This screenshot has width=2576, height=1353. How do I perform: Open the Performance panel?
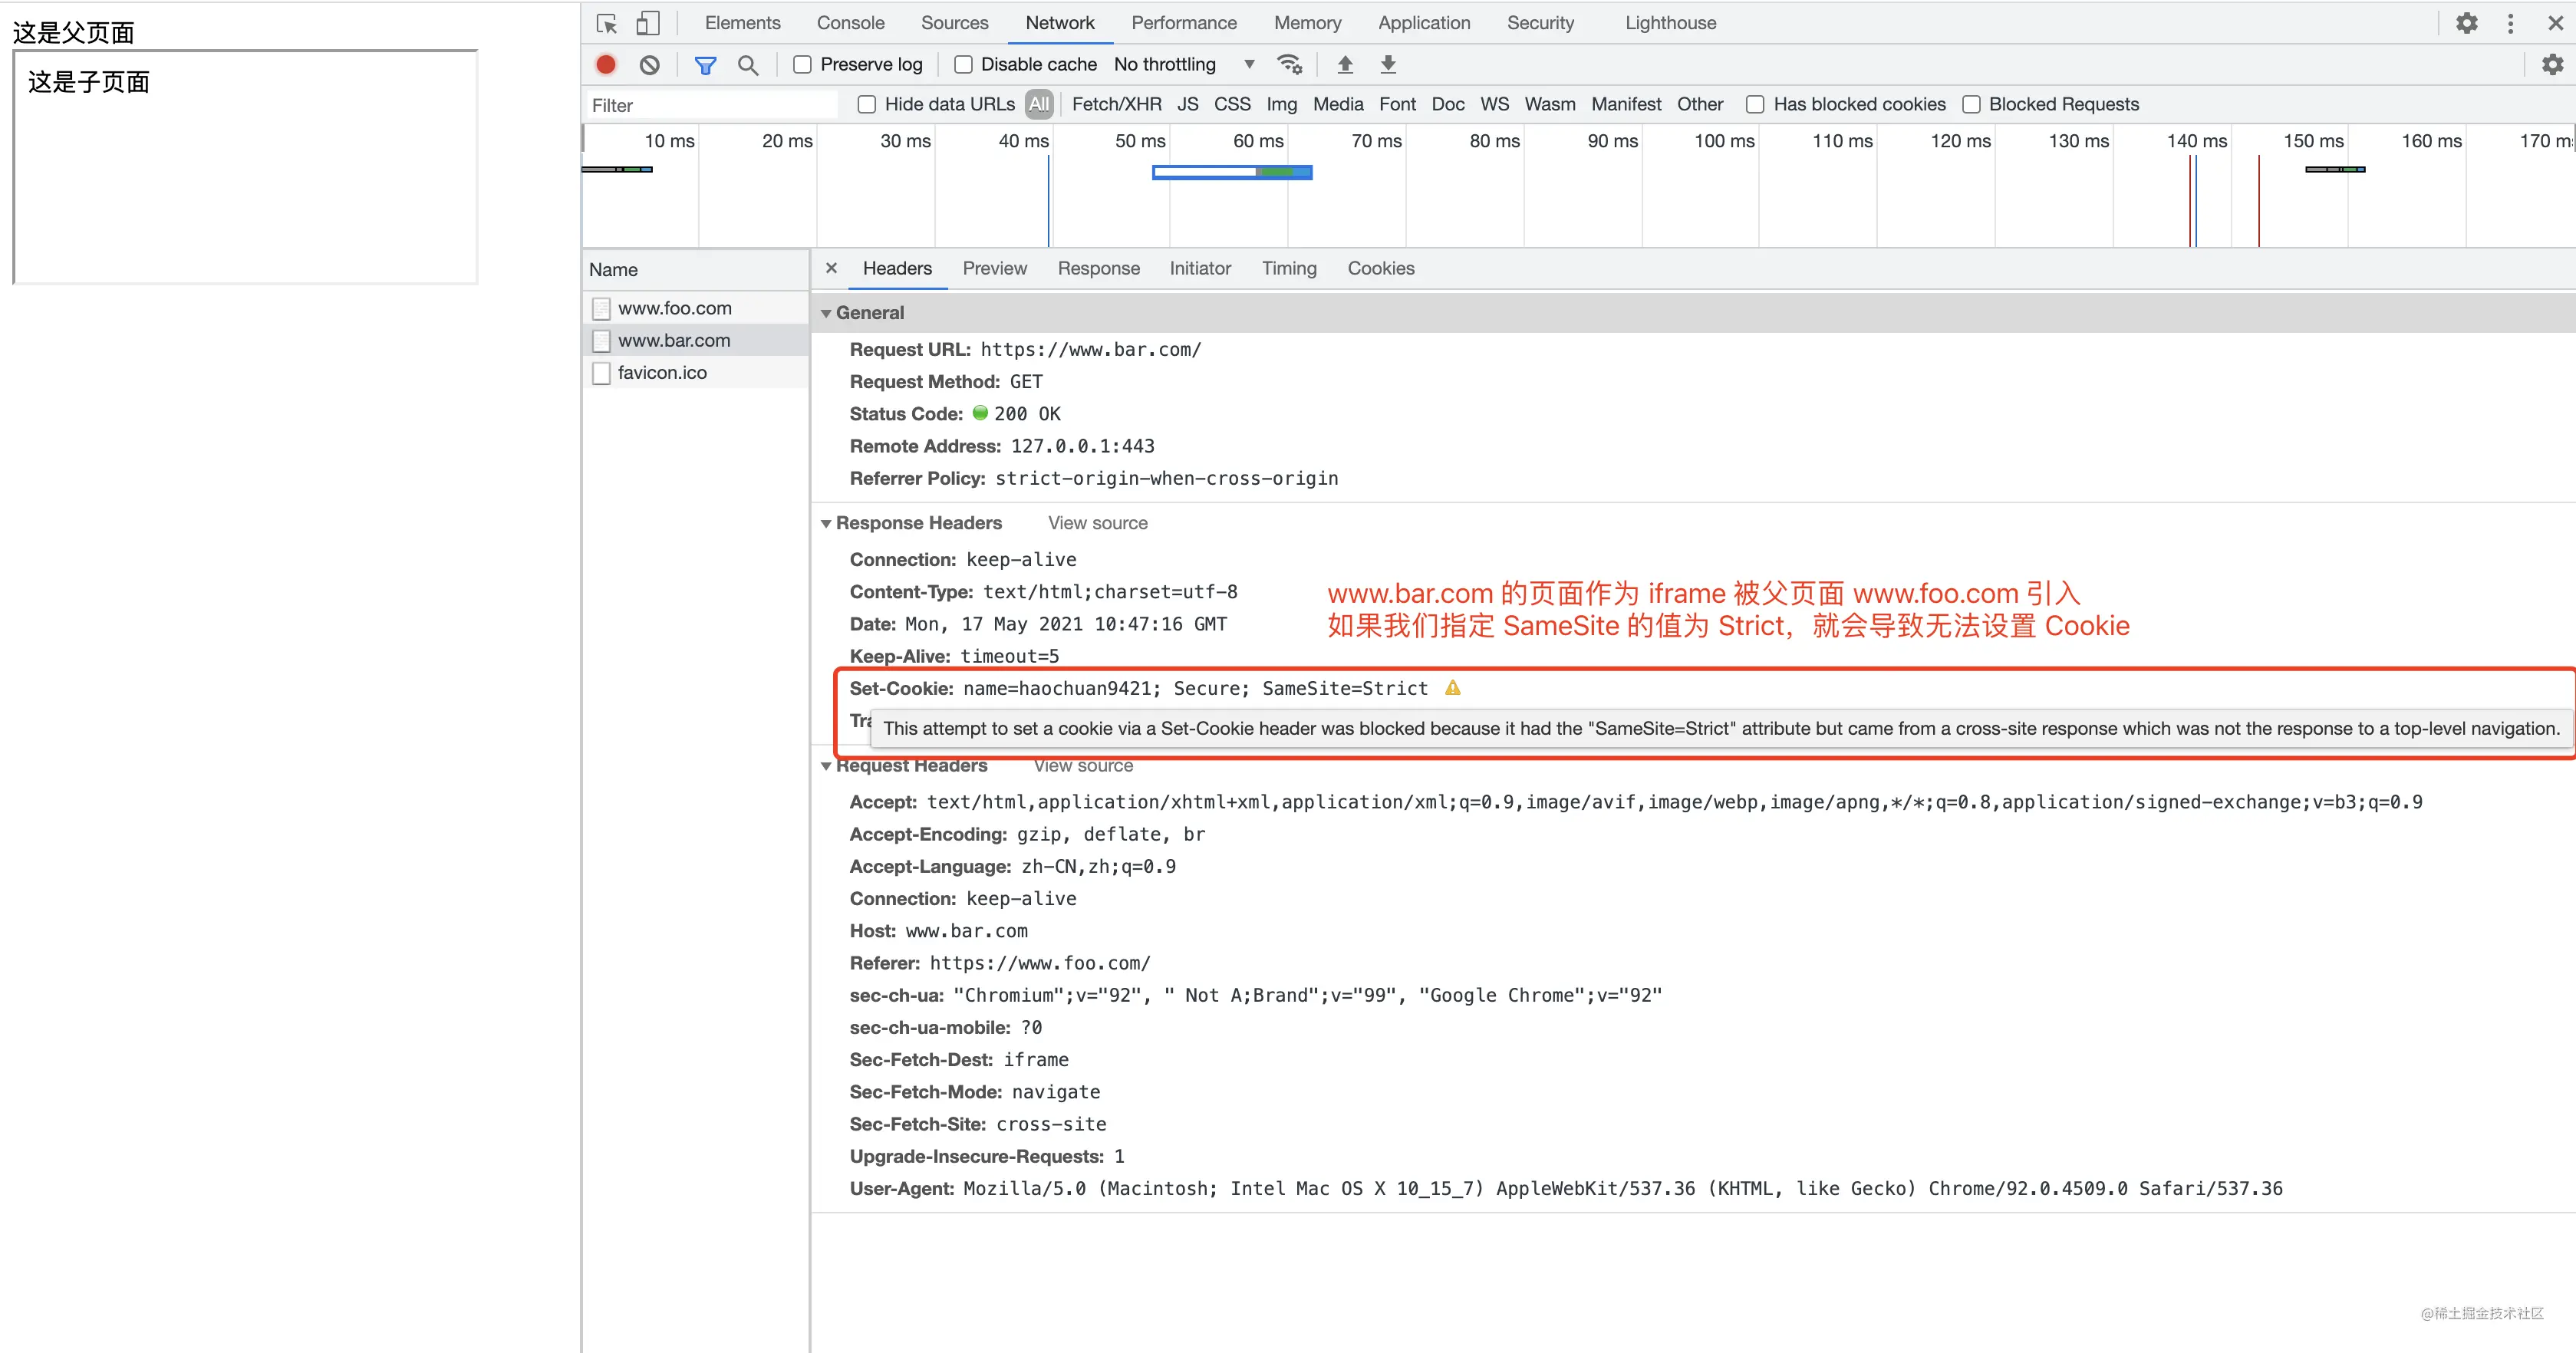1184,23
